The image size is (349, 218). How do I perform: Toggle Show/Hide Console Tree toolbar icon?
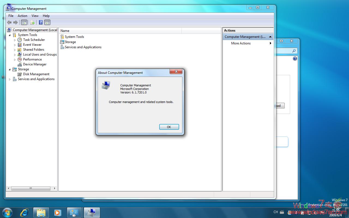24,22
